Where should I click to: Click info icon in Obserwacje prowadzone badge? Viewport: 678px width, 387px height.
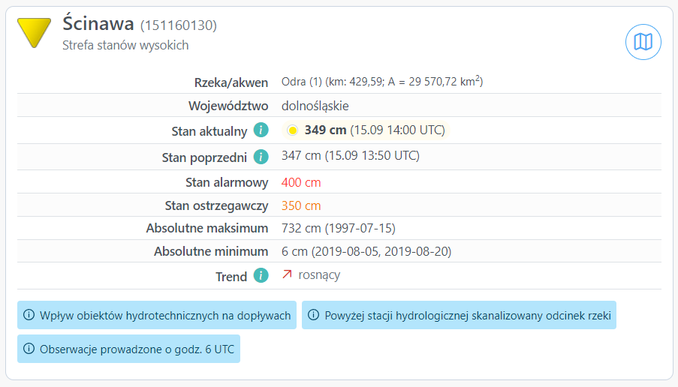click(29, 349)
